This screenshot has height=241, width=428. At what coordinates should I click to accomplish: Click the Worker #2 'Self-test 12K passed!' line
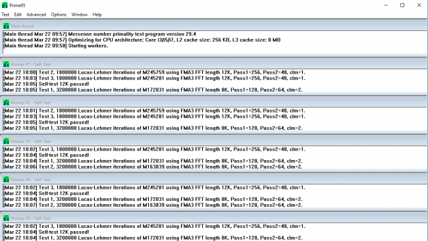pyautogui.click(x=46, y=122)
